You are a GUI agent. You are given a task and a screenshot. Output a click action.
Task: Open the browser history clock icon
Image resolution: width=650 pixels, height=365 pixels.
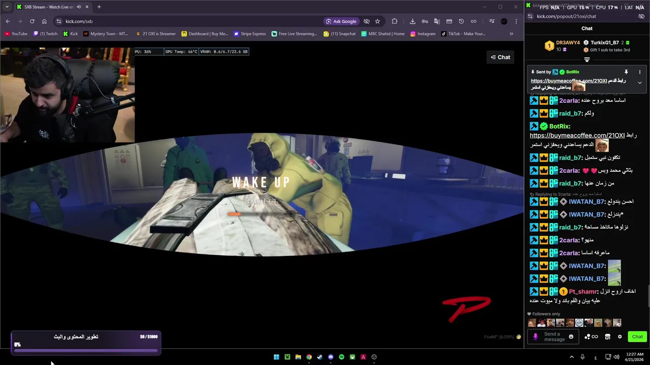(x=461, y=21)
